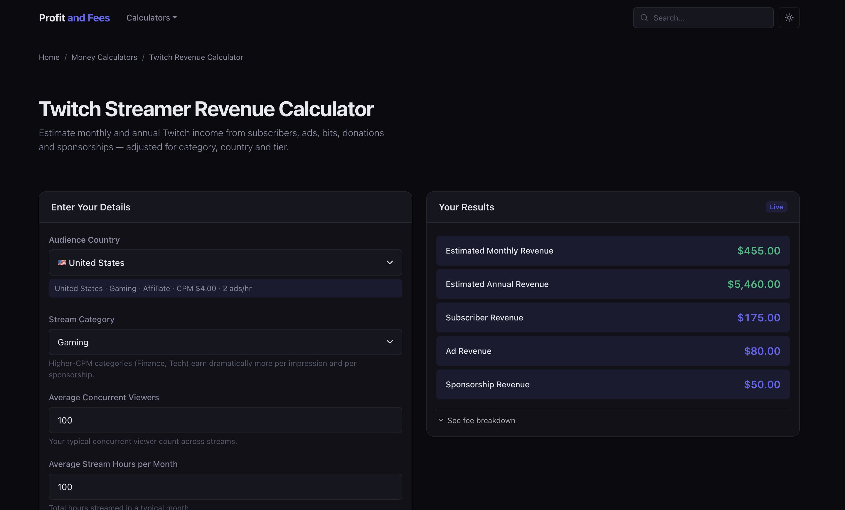This screenshot has width=845, height=510.
Task: Click the search magnifier icon
Action: 644,18
